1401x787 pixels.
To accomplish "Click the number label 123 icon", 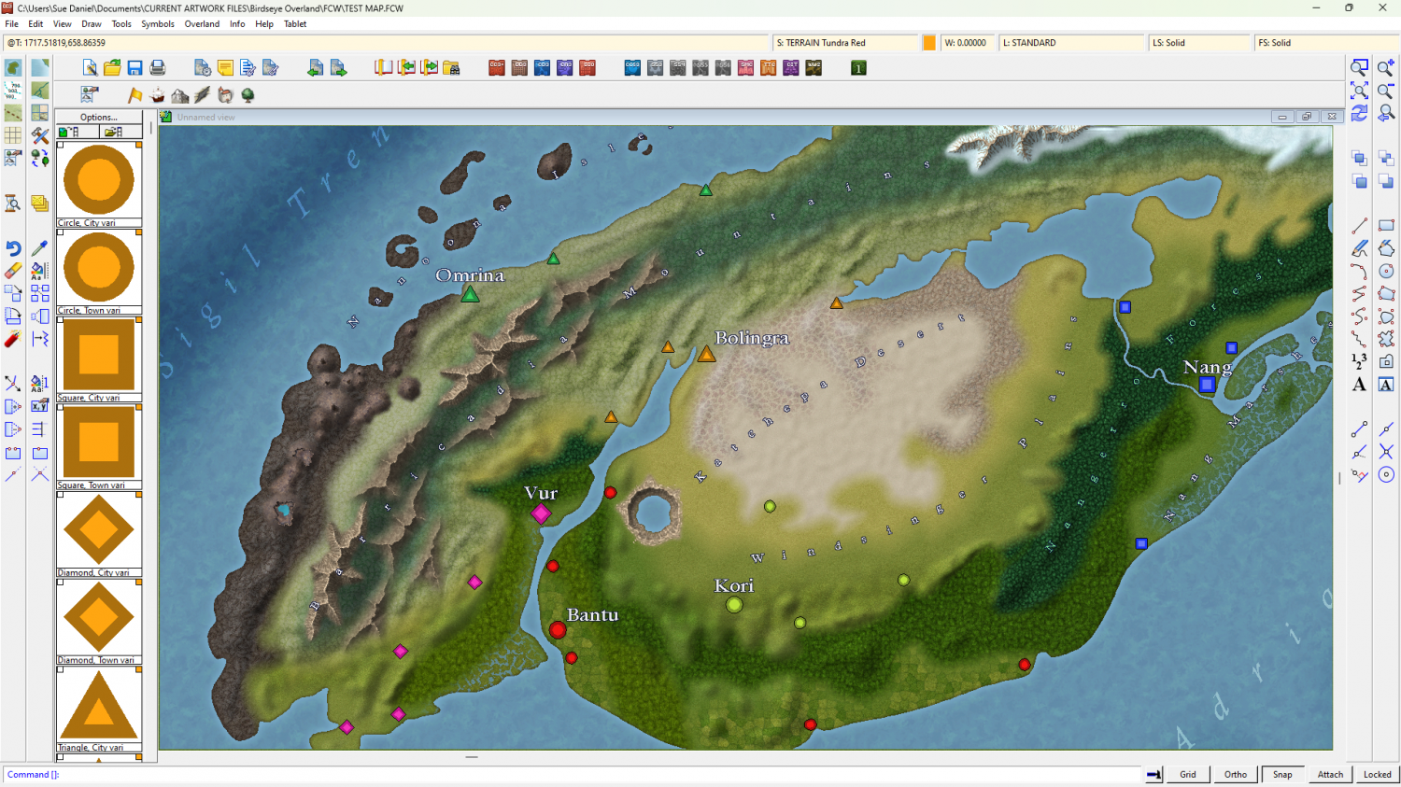I will click(1360, 361).
